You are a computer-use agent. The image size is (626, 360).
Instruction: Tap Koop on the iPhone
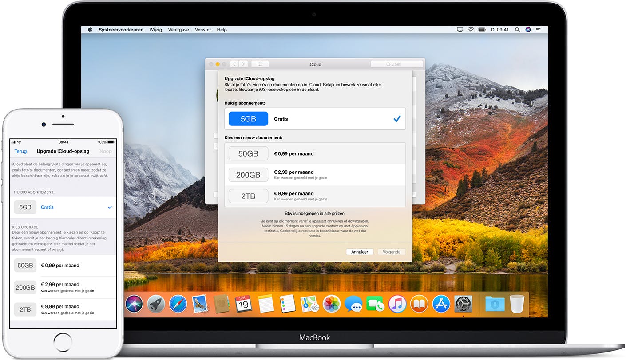106,151
